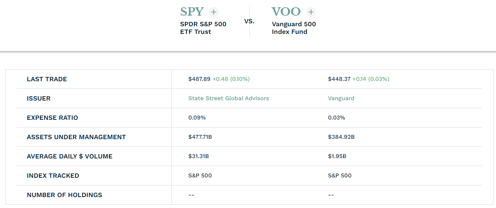Select the ISSUER row label
The height and width of the screenshot is (208, 496).
tap(39, 98)
